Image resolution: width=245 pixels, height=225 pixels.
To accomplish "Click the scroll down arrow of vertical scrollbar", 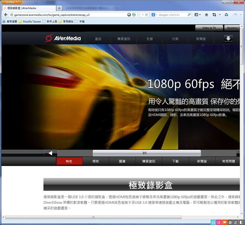I will [242, 214].
